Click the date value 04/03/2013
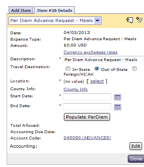This screenshot has height=167, width=144. coord(77,32)
